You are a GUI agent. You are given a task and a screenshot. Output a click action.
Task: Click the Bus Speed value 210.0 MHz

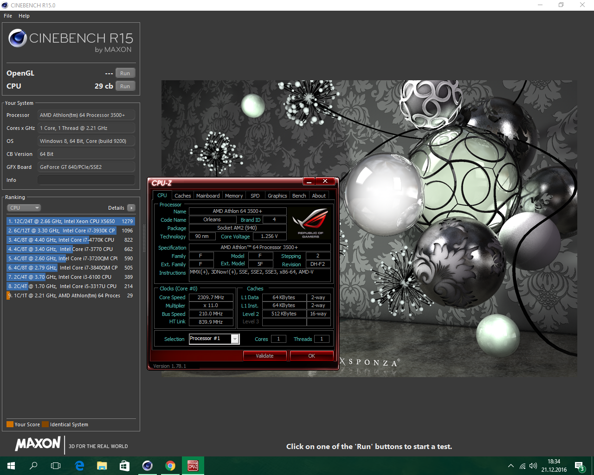(x=211, y=314)
